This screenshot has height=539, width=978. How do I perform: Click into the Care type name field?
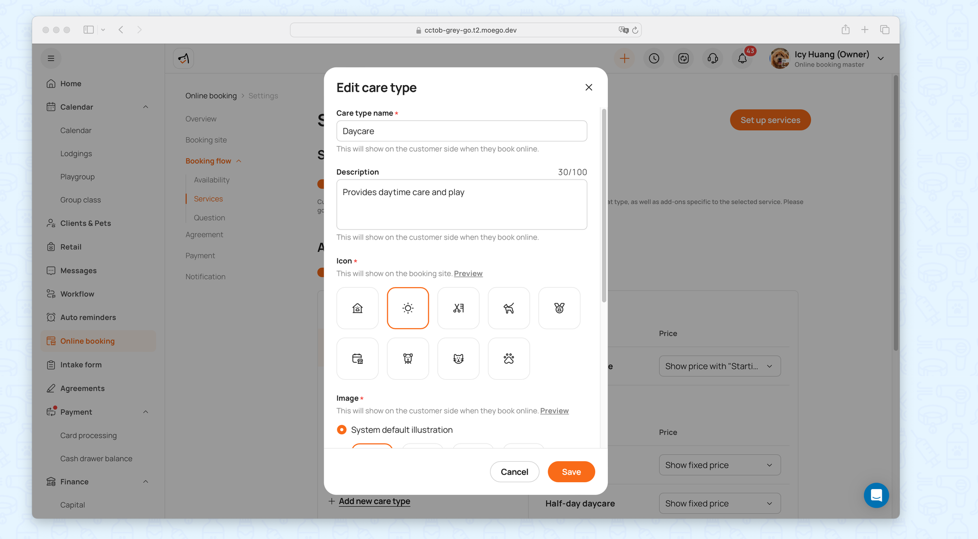click(x=461, y=131)
